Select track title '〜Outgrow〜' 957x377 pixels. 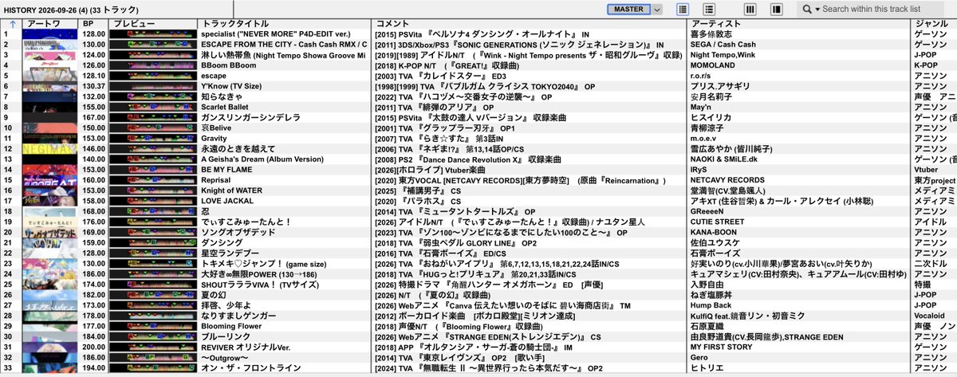pos(225,356)
